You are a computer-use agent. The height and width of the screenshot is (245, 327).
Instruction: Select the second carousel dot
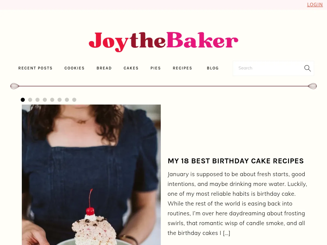[30, 100]
